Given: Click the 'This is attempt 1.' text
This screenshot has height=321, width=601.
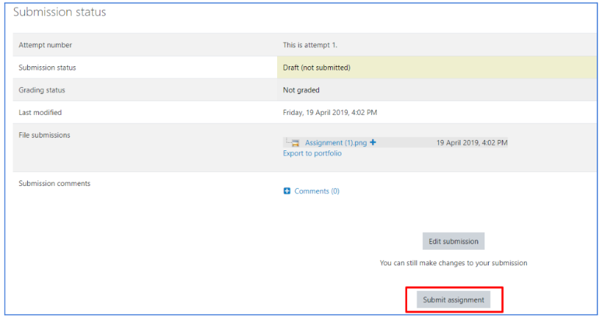Looking at the screenshot, I should 310,45.
